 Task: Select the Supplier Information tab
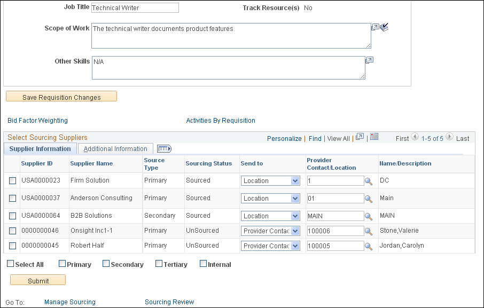tap(40, 148)
